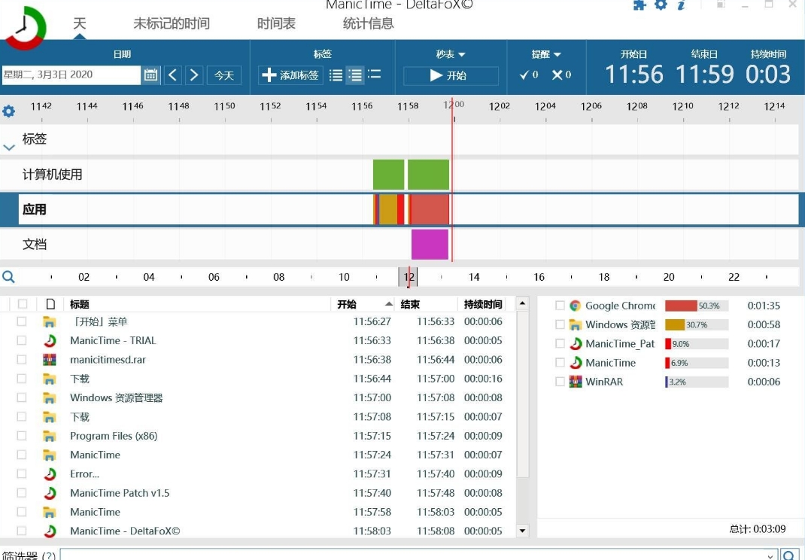Switch to the 未标记的时间 tab

(172, 23)
